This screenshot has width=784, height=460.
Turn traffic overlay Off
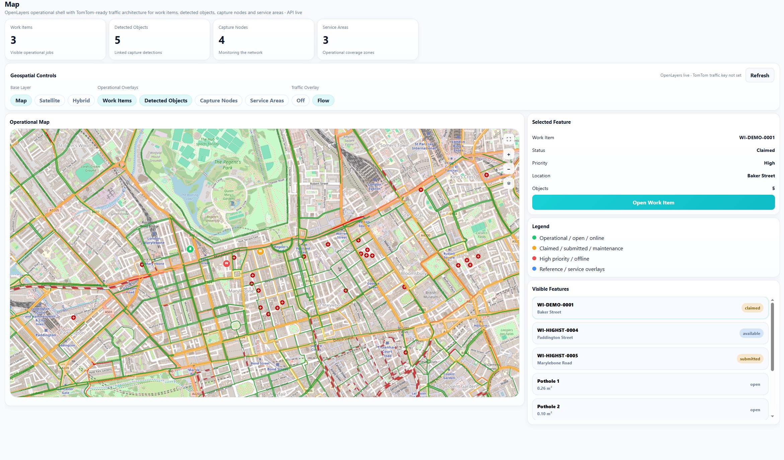[301, 100]
